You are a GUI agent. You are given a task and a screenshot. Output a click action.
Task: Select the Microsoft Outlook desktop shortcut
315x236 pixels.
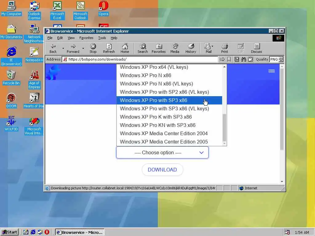[x=80, y=10]
